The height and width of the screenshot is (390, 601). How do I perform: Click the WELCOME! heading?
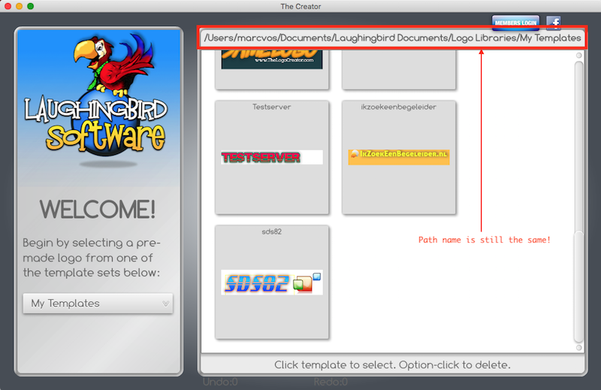[98, 210]
